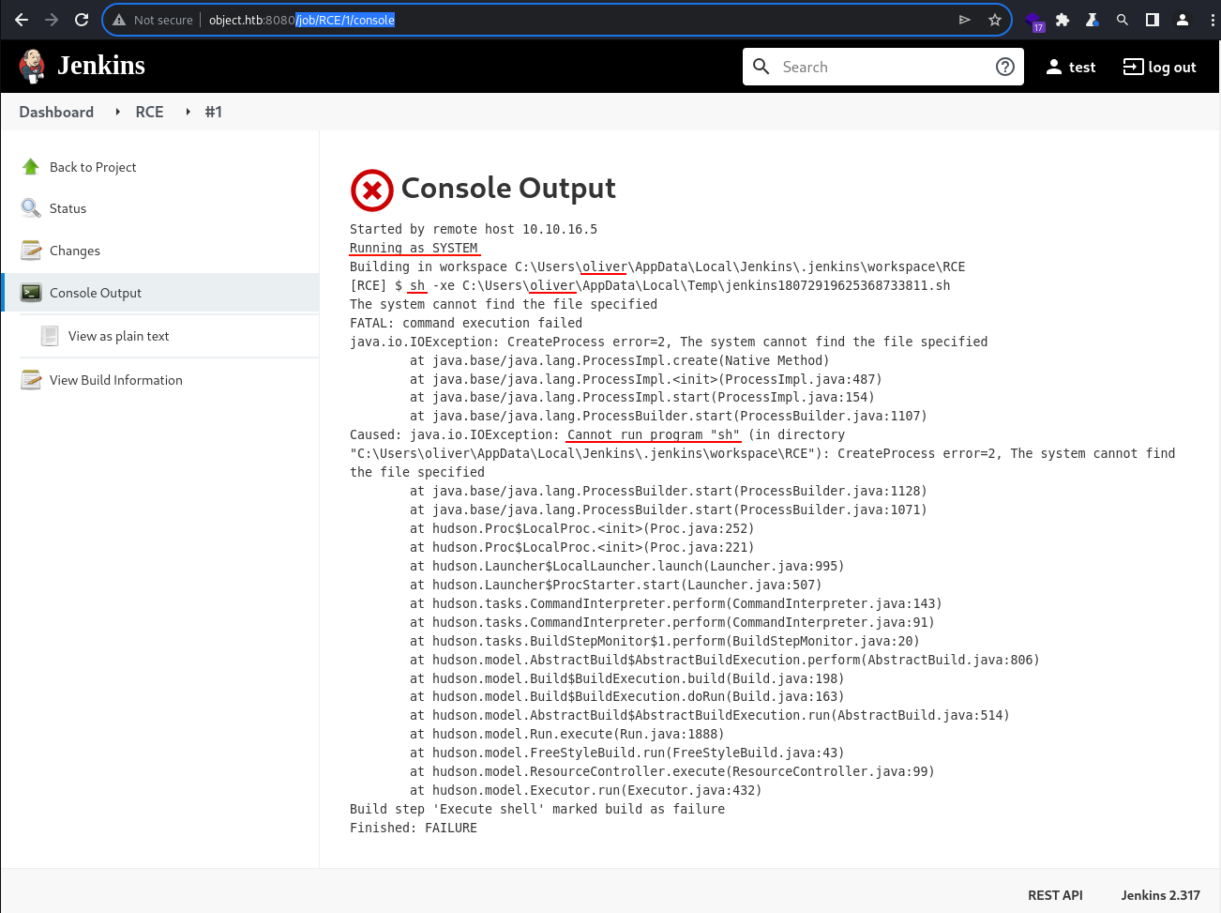Viewport: 1221px width, 913px height.
Task: Click the user silhouette icon beside test
Action: coord(1054,67)
